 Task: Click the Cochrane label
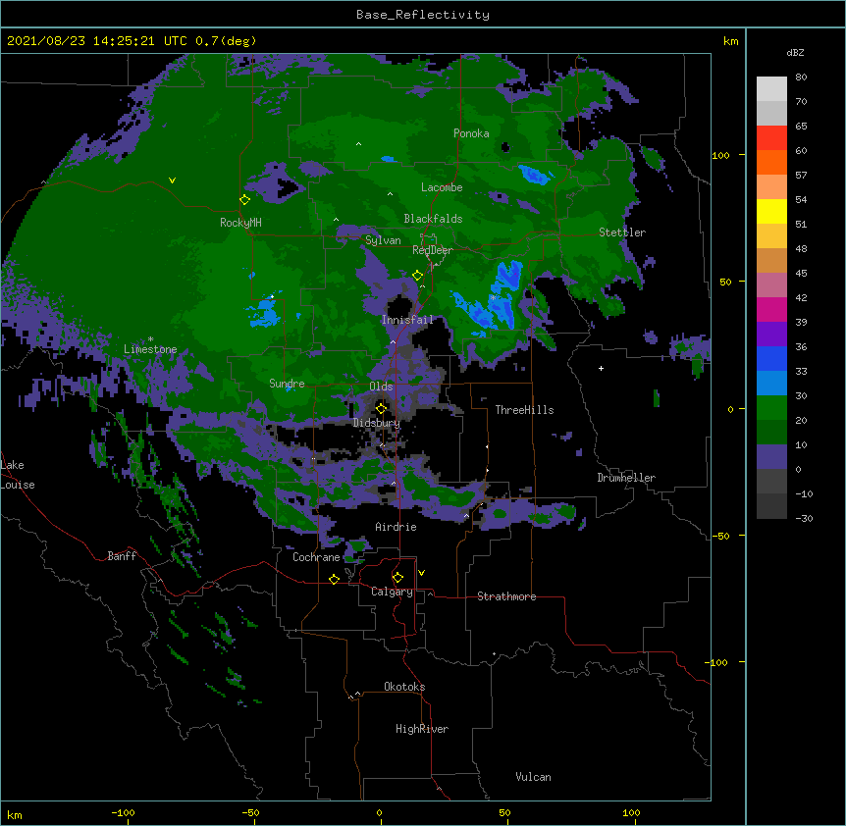click(x=316, y=557)
